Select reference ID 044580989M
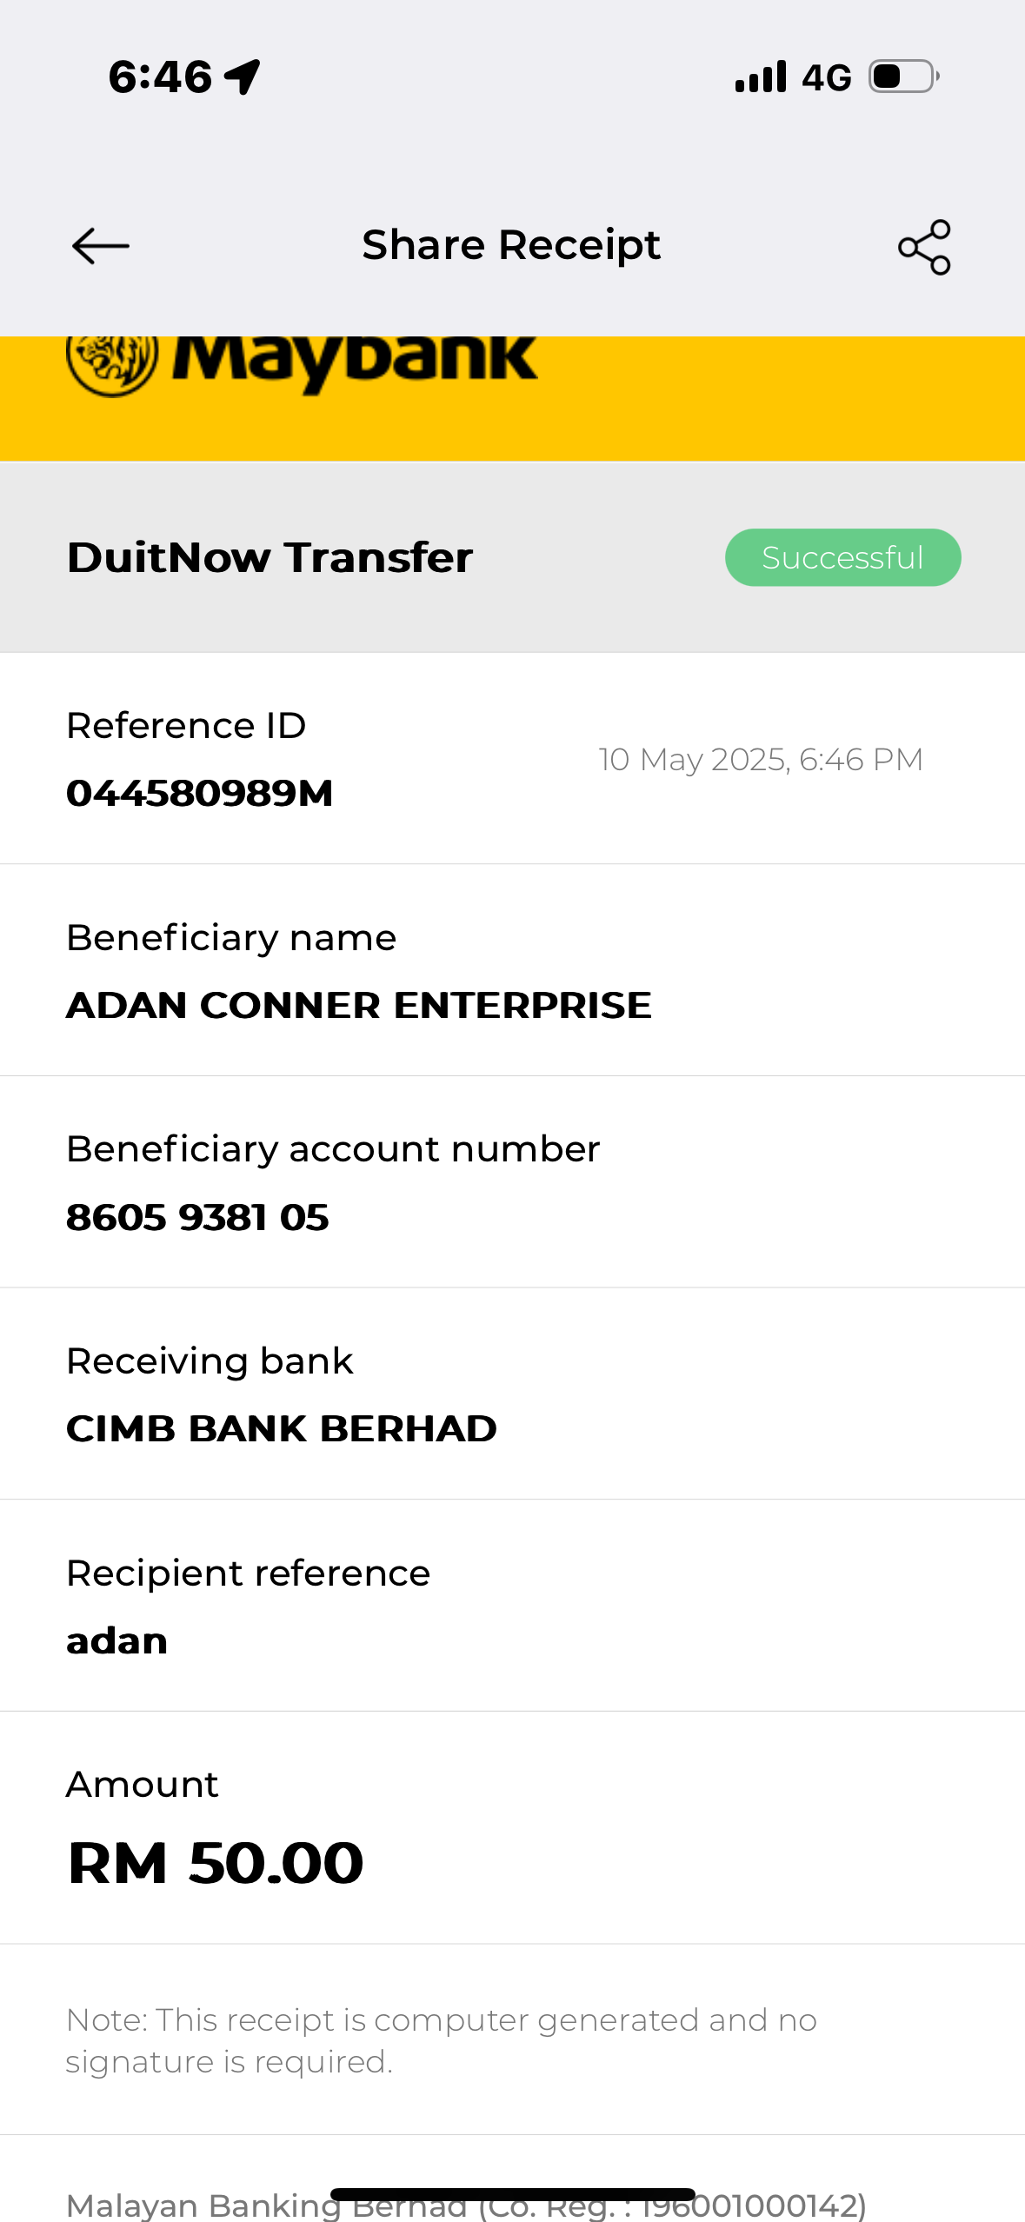 [200, 793]
